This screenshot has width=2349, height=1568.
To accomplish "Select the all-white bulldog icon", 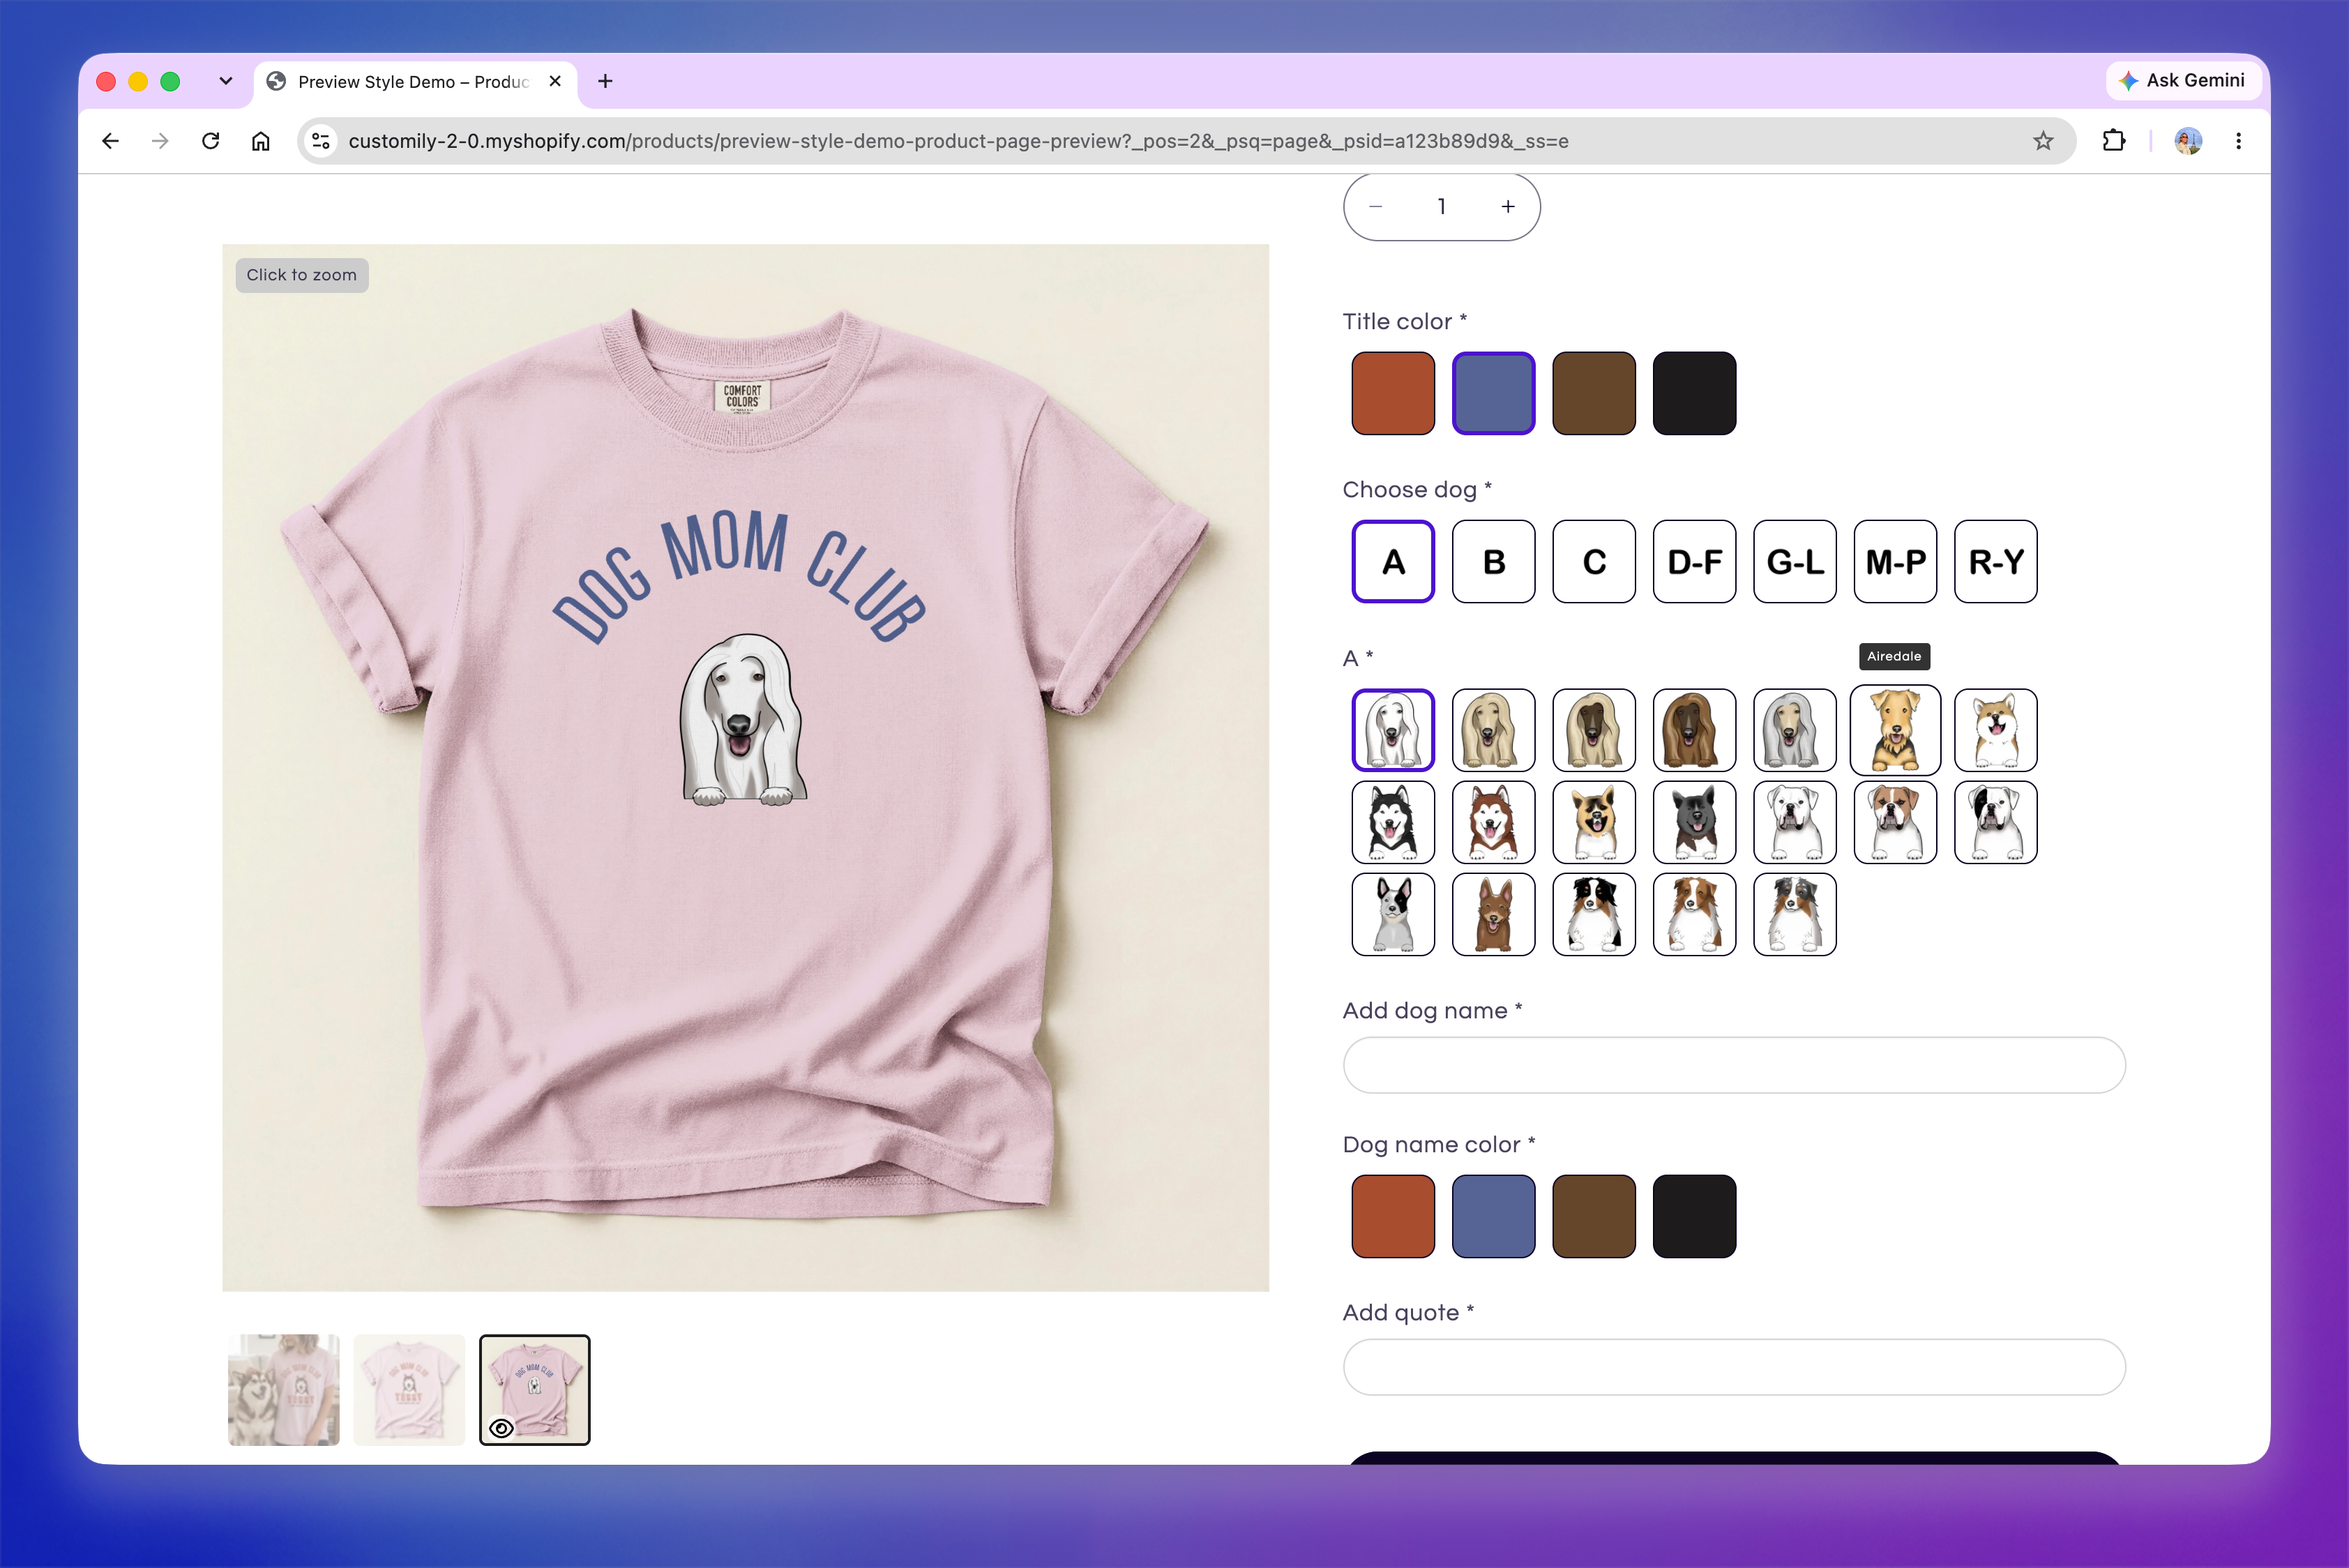I will pyautogui.click(x=1795, y=822).
